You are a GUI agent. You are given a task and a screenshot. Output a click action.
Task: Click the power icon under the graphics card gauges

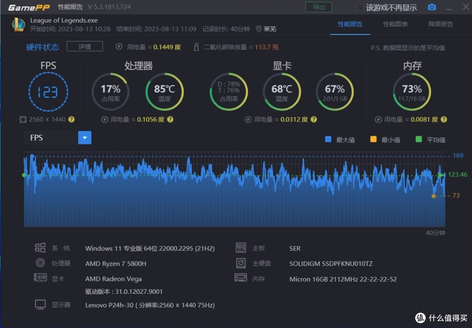point(248,120)
